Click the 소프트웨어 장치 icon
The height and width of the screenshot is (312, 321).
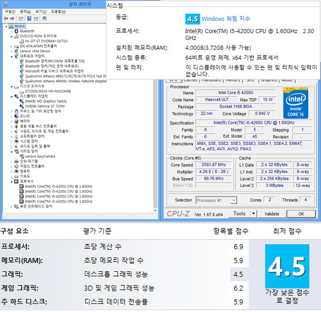pos(17,136)
